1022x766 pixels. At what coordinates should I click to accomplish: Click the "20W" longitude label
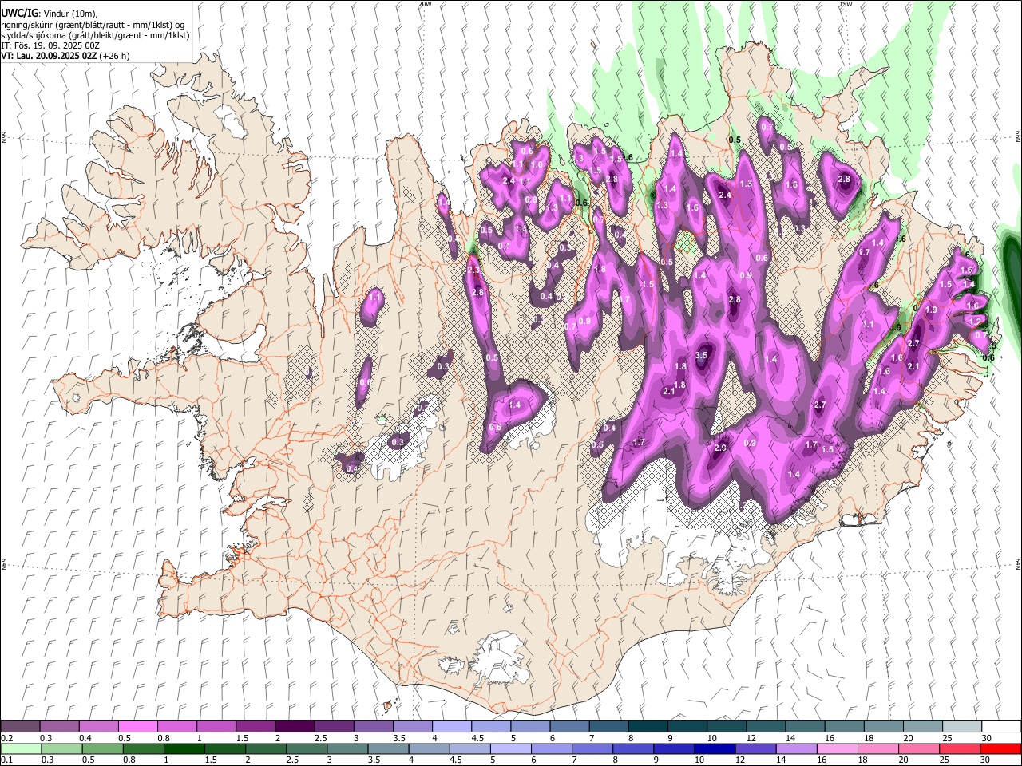425,4
